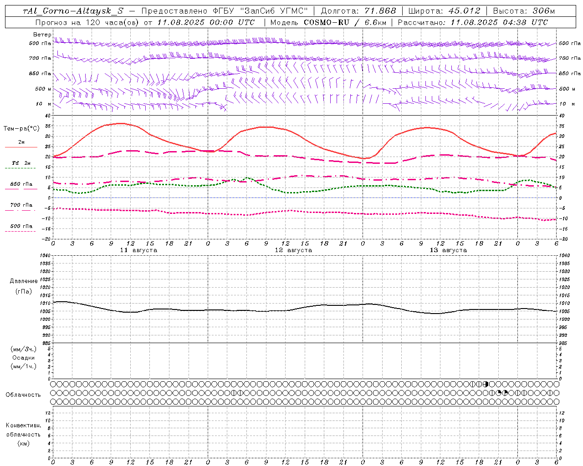Click the Ветер panel label
This screenshot has height=466, width=583.
[42, 35]
